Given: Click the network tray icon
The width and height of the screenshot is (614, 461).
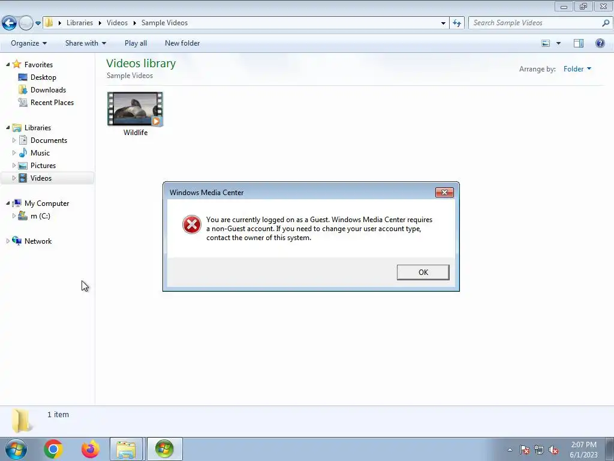Looking at the screenshot, I should coord(539,450).
